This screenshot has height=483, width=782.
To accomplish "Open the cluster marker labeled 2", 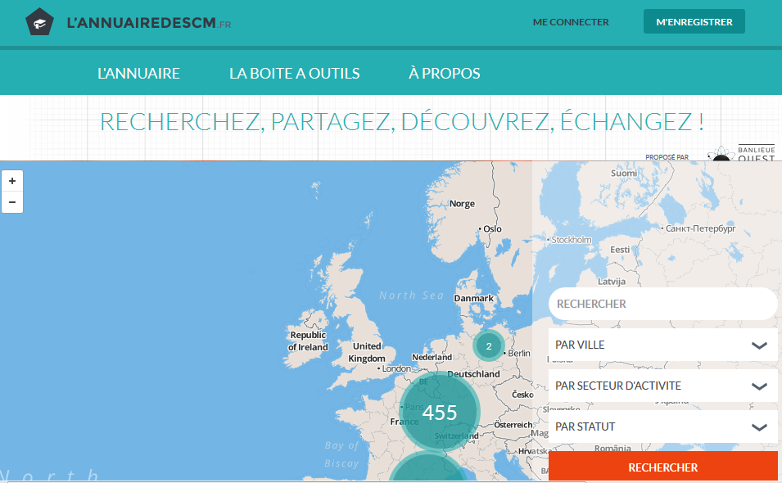I will (489, 345).
